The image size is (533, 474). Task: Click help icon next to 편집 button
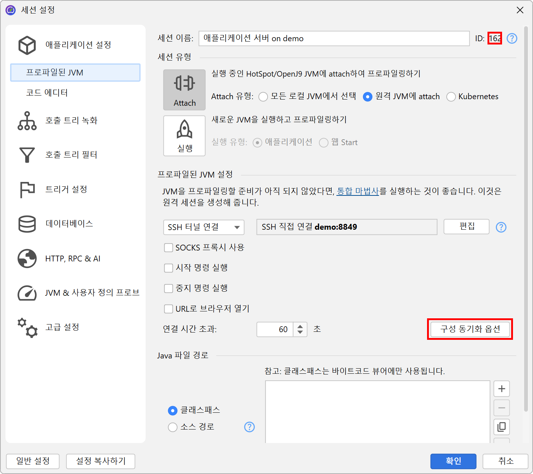(501, 227)
